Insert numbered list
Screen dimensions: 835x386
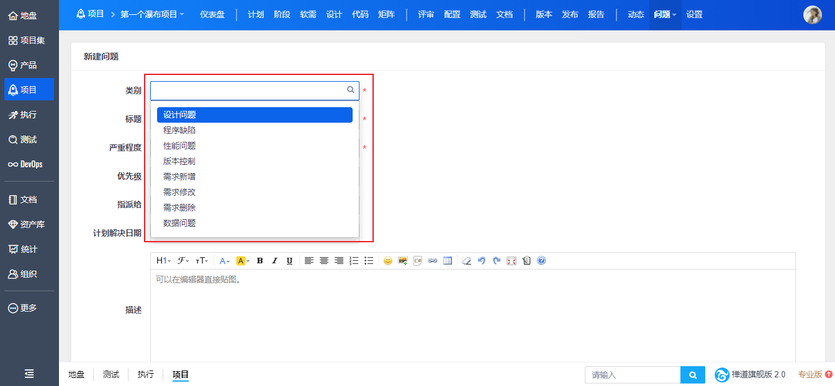click(354, 261)
